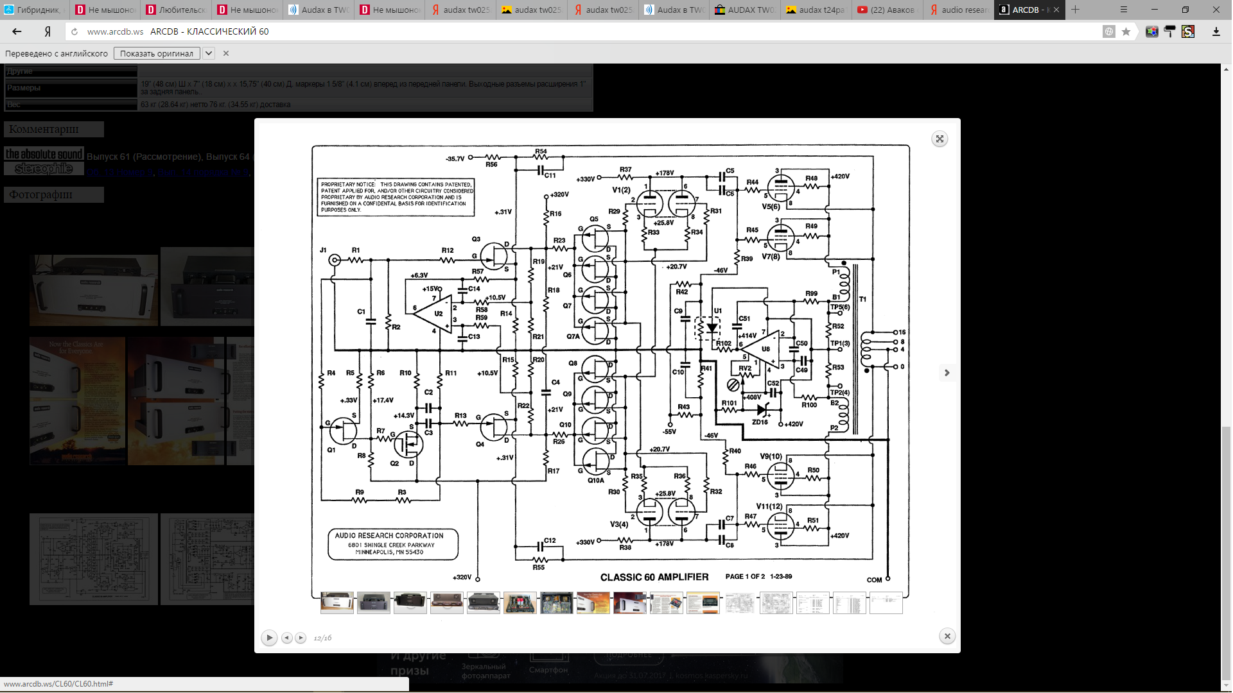Go to previous image in lightbox
Screen dimensions: 1233x693
coord(287,638)
